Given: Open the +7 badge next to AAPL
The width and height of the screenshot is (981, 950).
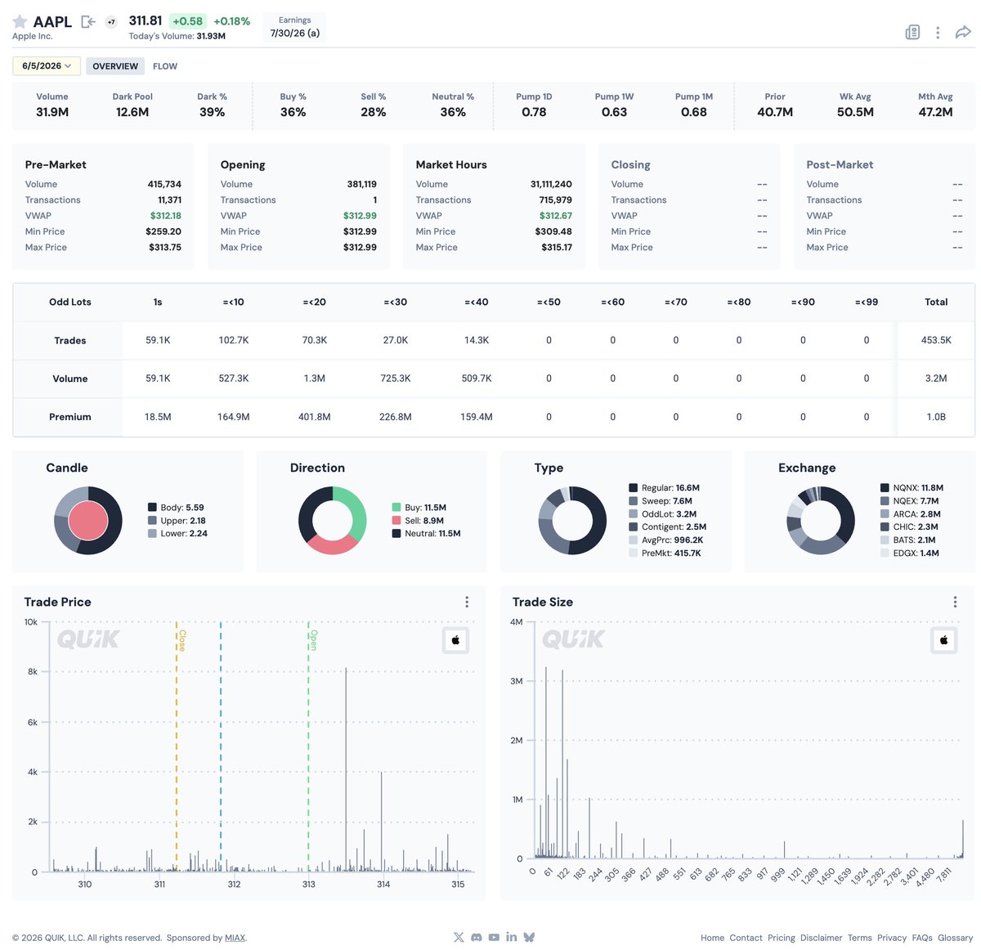Looking at the screenshot, I should 112,22.
